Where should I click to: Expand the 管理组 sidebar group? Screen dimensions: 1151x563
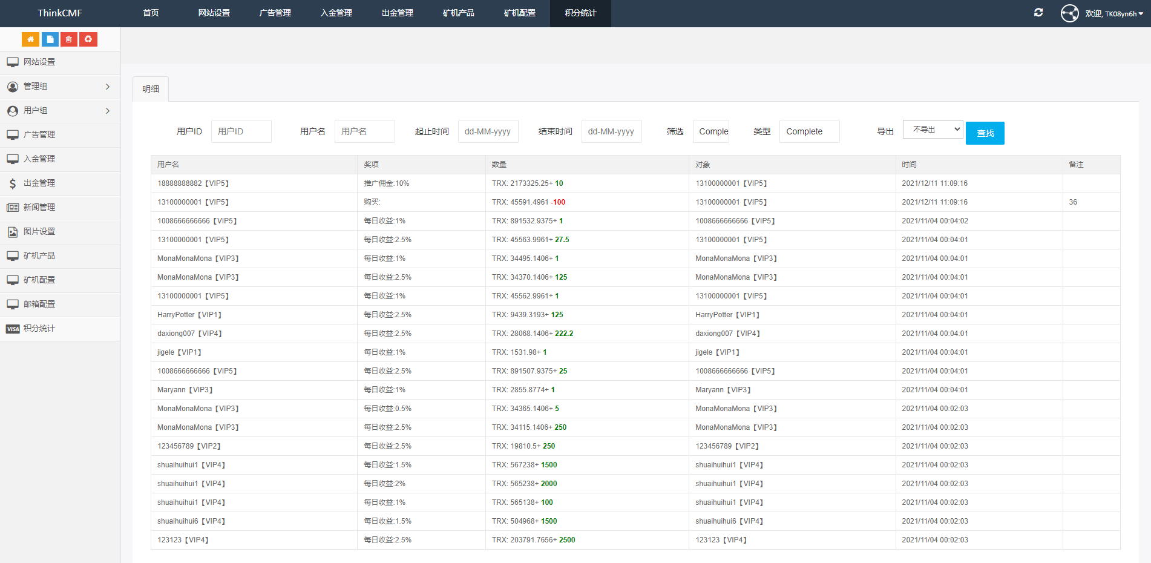tap(108, 87)
